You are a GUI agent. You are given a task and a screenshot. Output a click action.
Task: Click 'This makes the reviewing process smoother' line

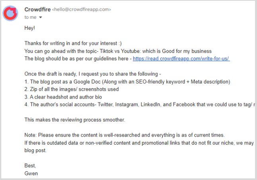(75, 120)
